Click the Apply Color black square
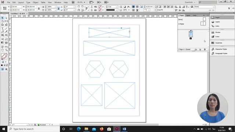The width and height of the screenshot is (235, 132). tap(2, 65)
